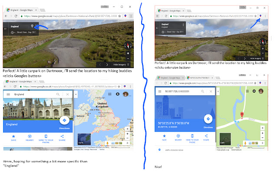278x174 pixels.
Task: Click Send to your phone under England panel
Action: (x=46, y=138)
